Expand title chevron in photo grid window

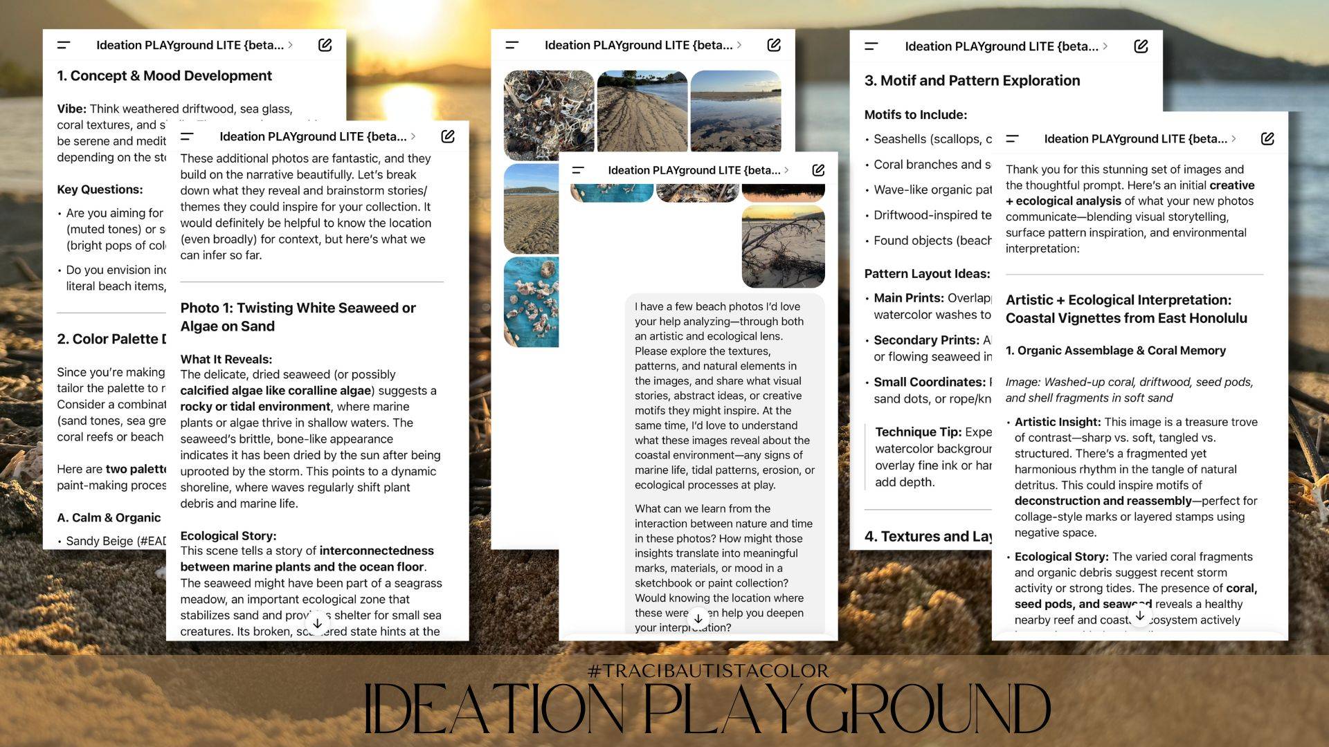pos(739,45)
